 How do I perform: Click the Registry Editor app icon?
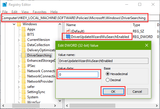[x=5, y=5]
